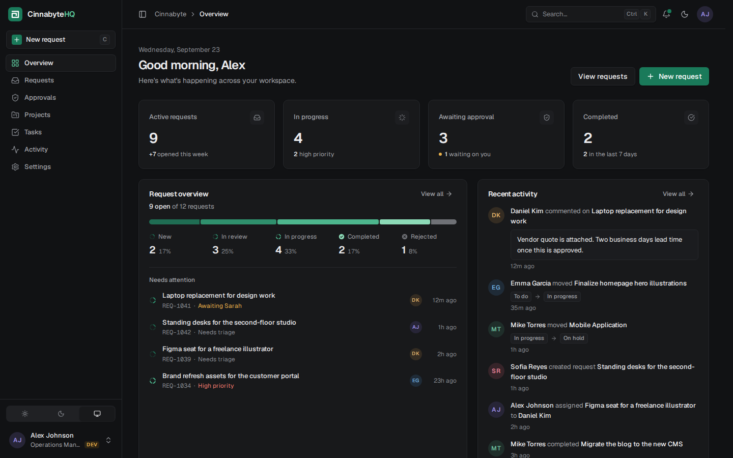Click Daniel Kim DK avatar in Recent activity
This screenshot has height=458, width=733.
(x=496, y=215)
